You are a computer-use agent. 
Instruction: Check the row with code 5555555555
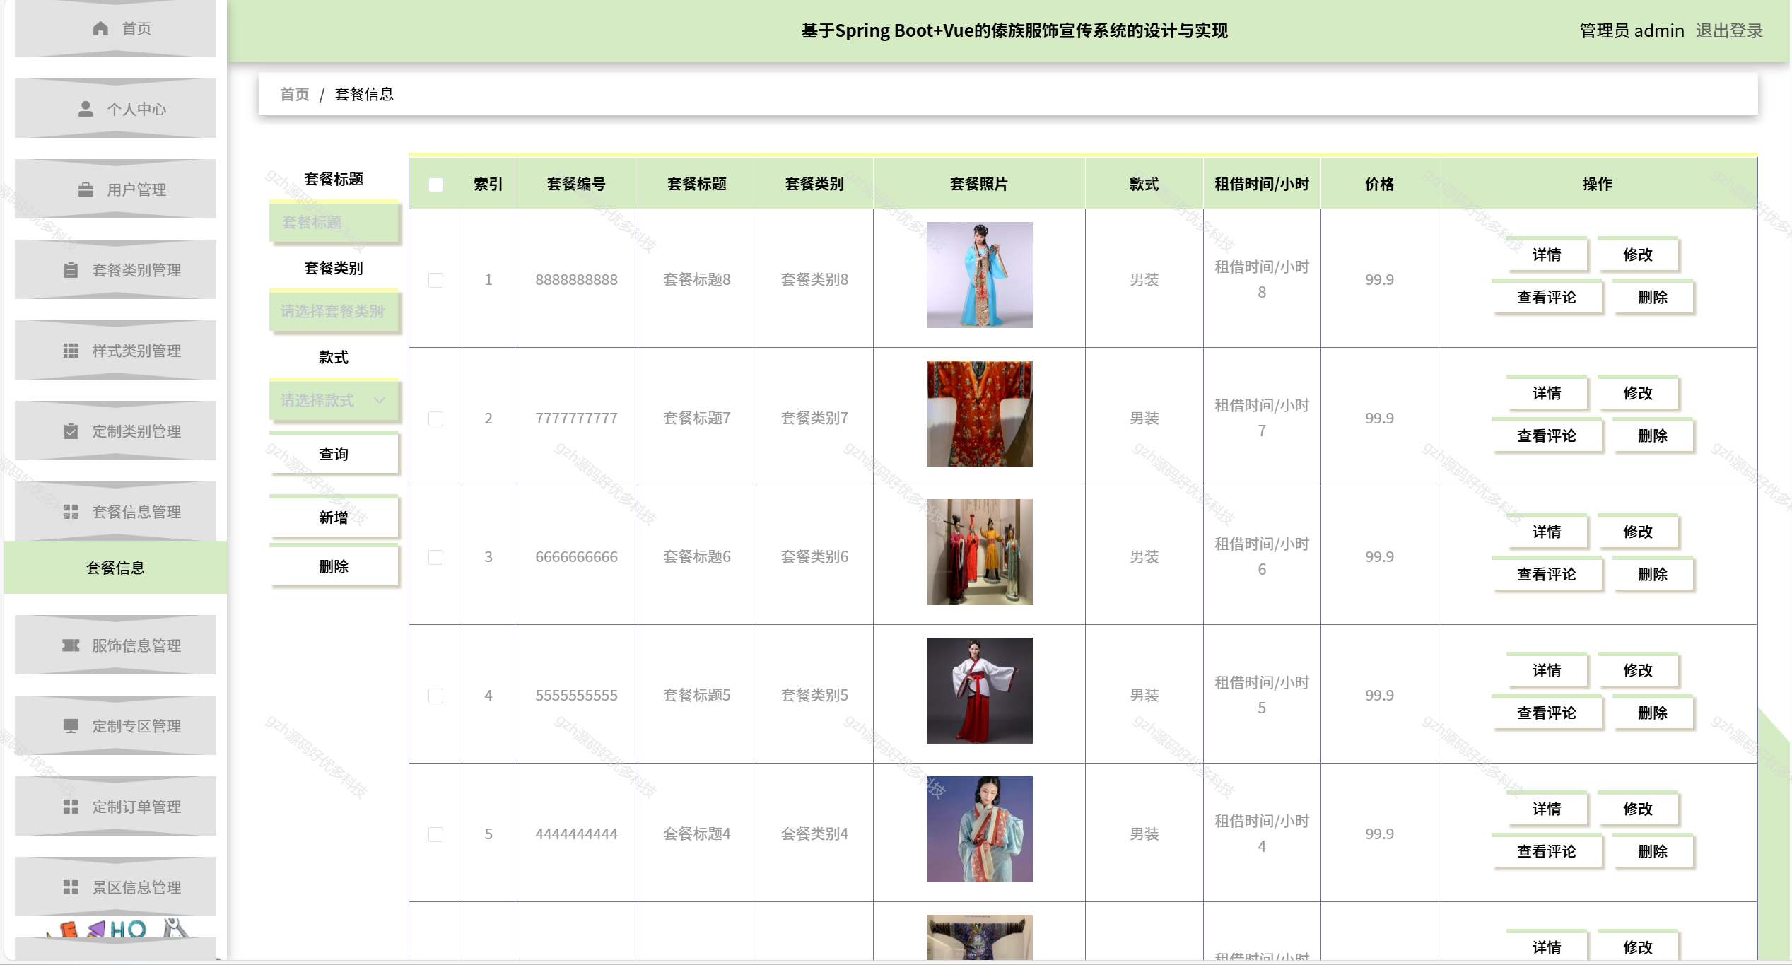[435, 696]
